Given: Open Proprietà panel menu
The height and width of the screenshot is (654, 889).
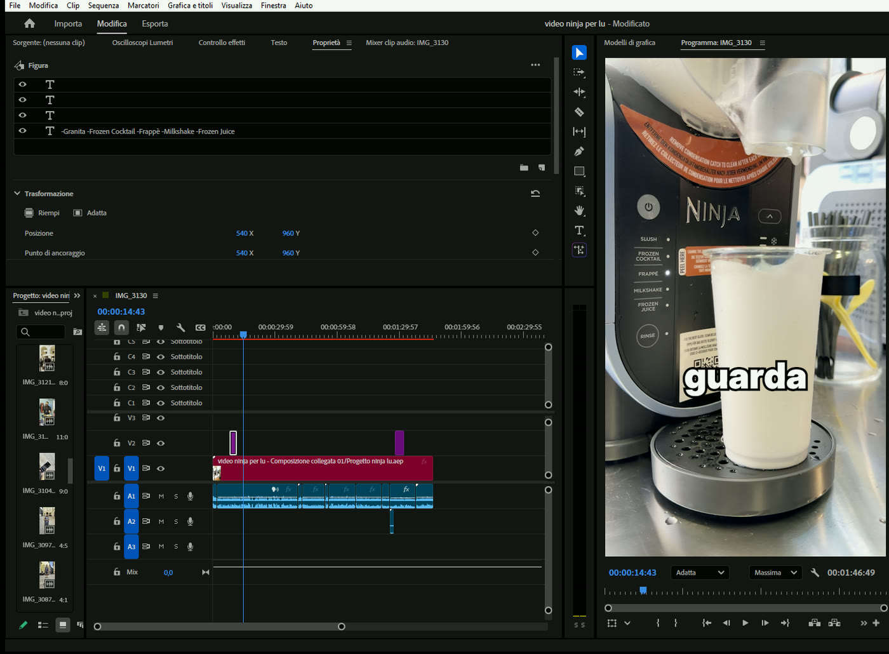Looking at the screenshot, I should [349, 43].
